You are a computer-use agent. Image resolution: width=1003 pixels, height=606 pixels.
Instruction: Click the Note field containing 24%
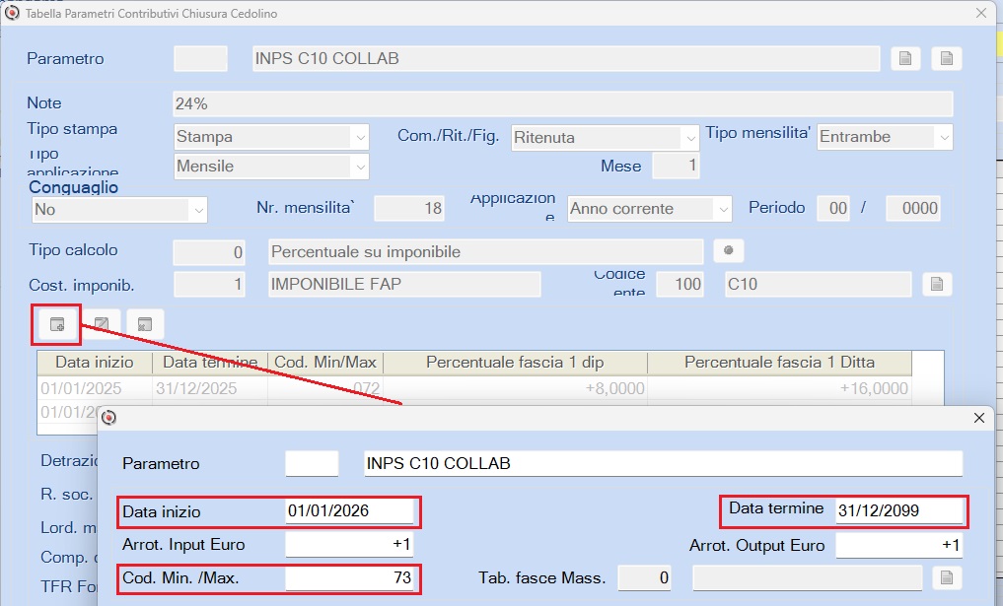[563, 103]
